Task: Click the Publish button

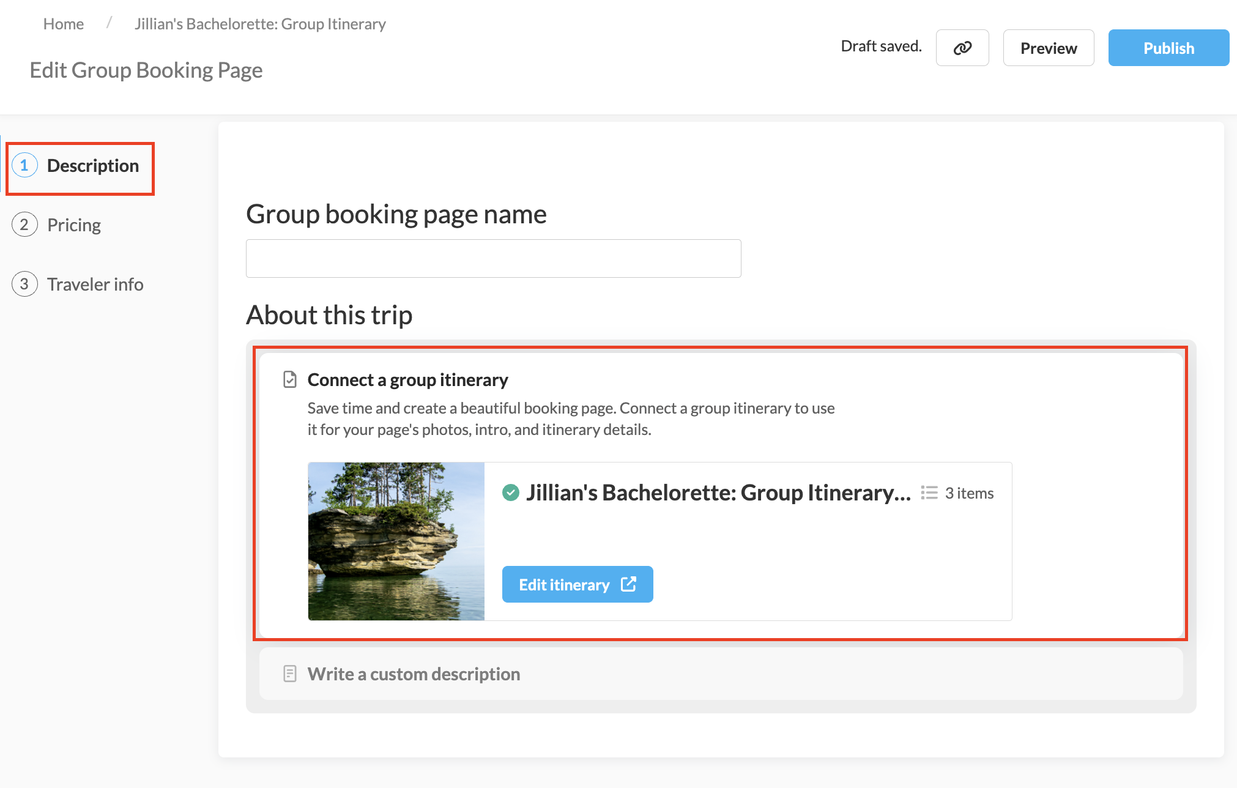Action: 1168,48
